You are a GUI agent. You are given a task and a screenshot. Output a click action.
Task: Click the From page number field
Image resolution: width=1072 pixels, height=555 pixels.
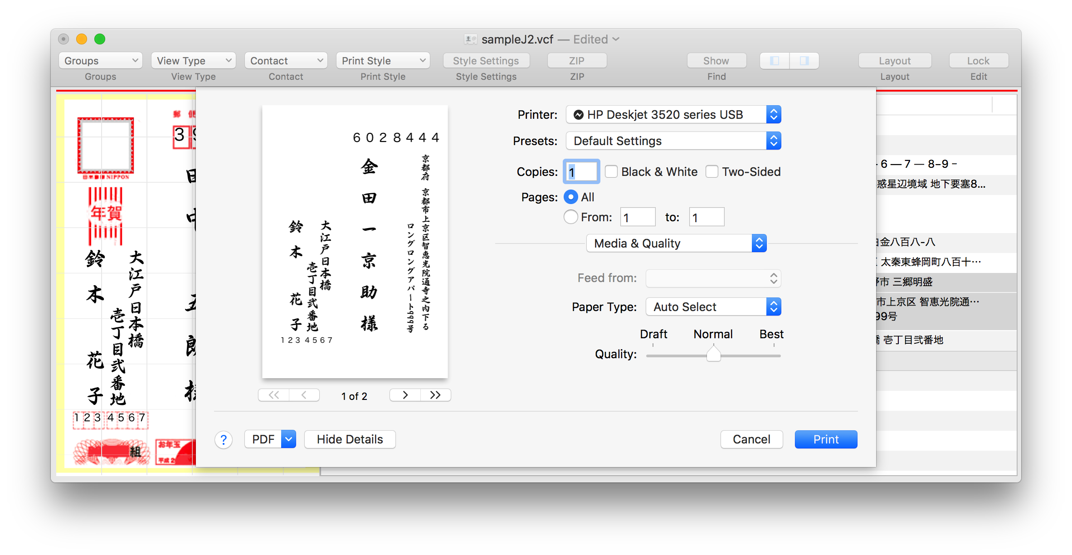tap(638, 217)
